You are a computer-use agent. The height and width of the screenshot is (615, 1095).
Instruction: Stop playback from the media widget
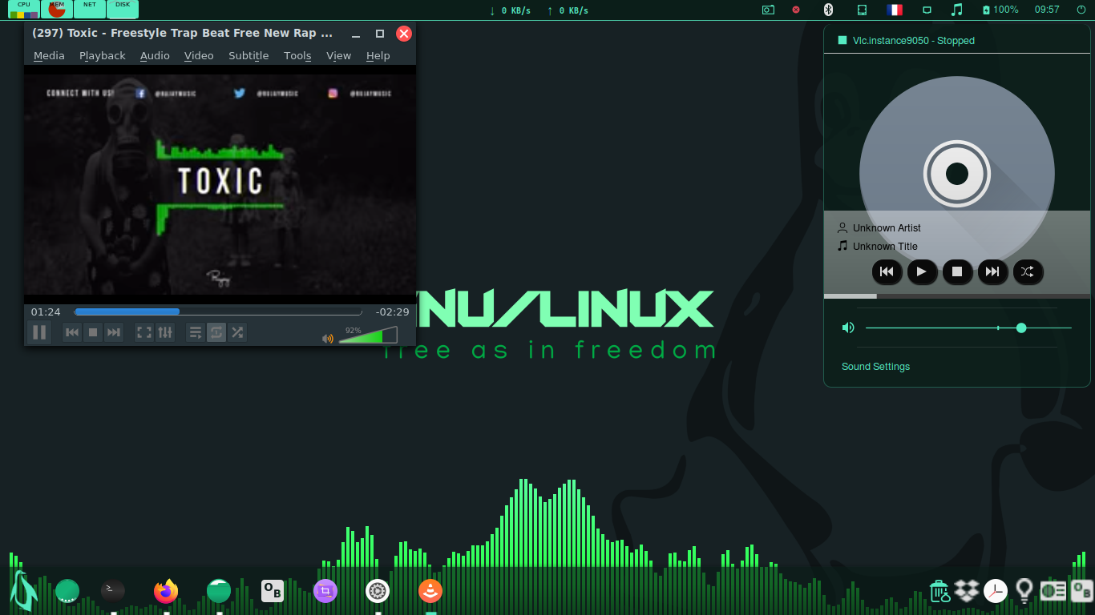tap(957, 271)
